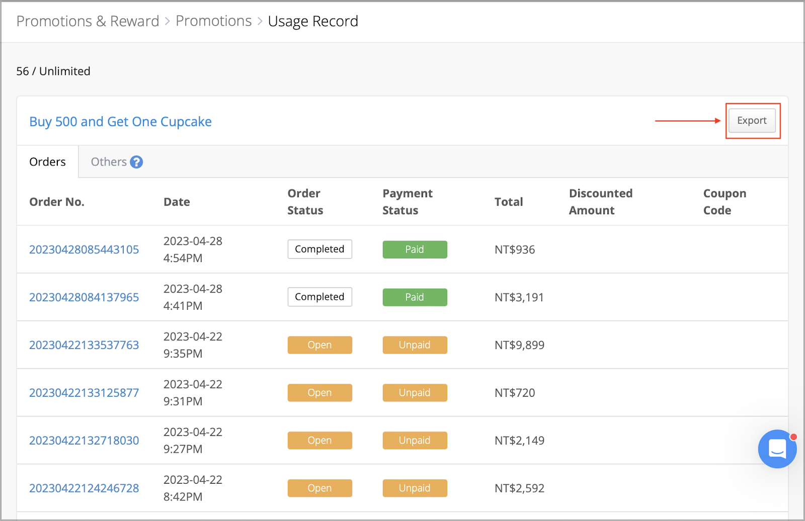Click date 2023-04-22 9:35PM
The width and height of the screenshot is (805, 521).
(x=193, y=345)
